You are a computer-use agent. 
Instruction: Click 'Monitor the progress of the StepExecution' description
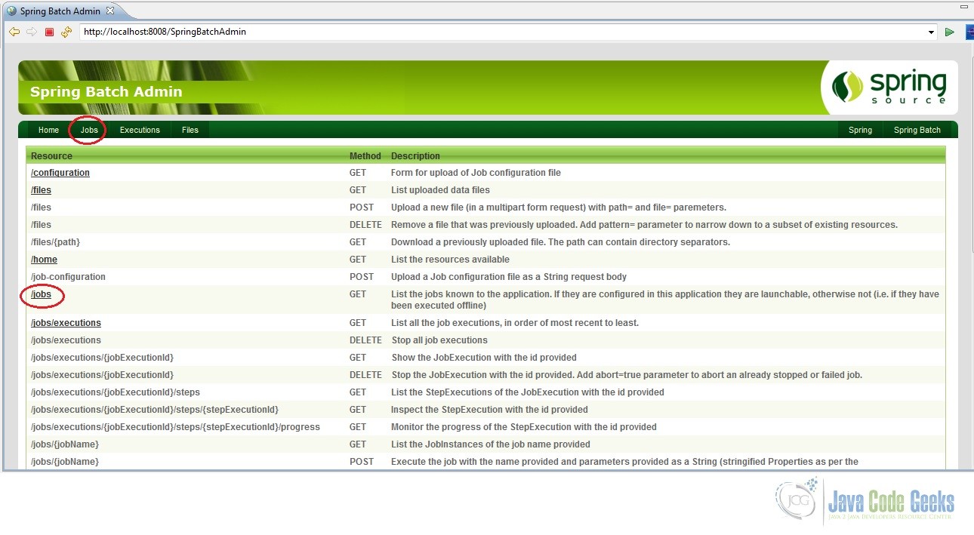(x=524, y=427)
